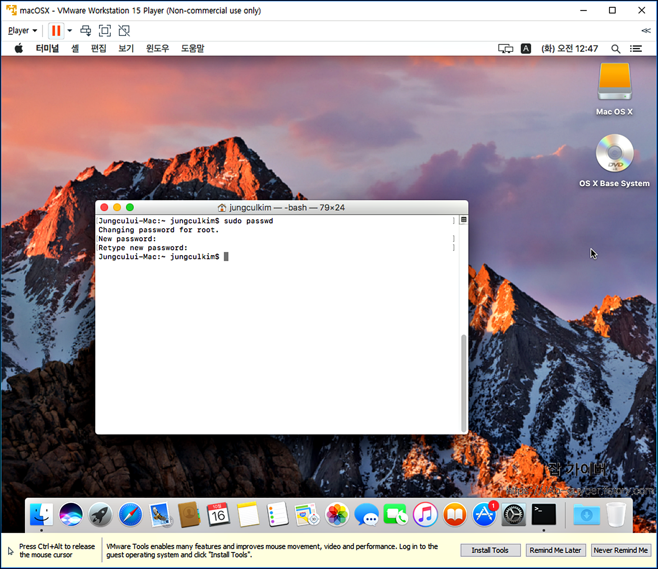The width and height of the screenshot is (658, 569).
Task: Open 보기 menu in menu bar
Action: tap(126, 48)
